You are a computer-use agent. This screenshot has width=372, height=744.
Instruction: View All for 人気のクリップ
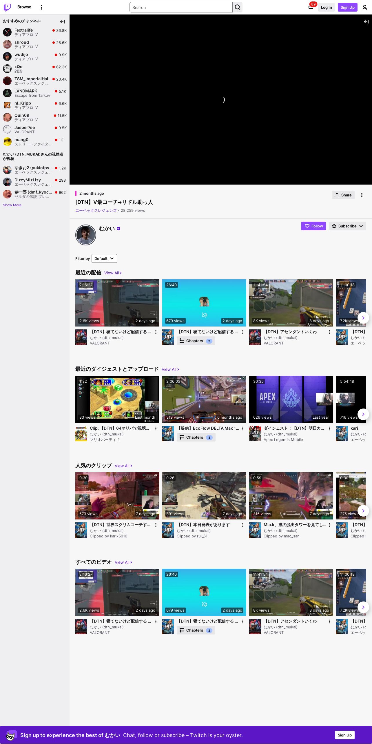(x=123, y=466)
